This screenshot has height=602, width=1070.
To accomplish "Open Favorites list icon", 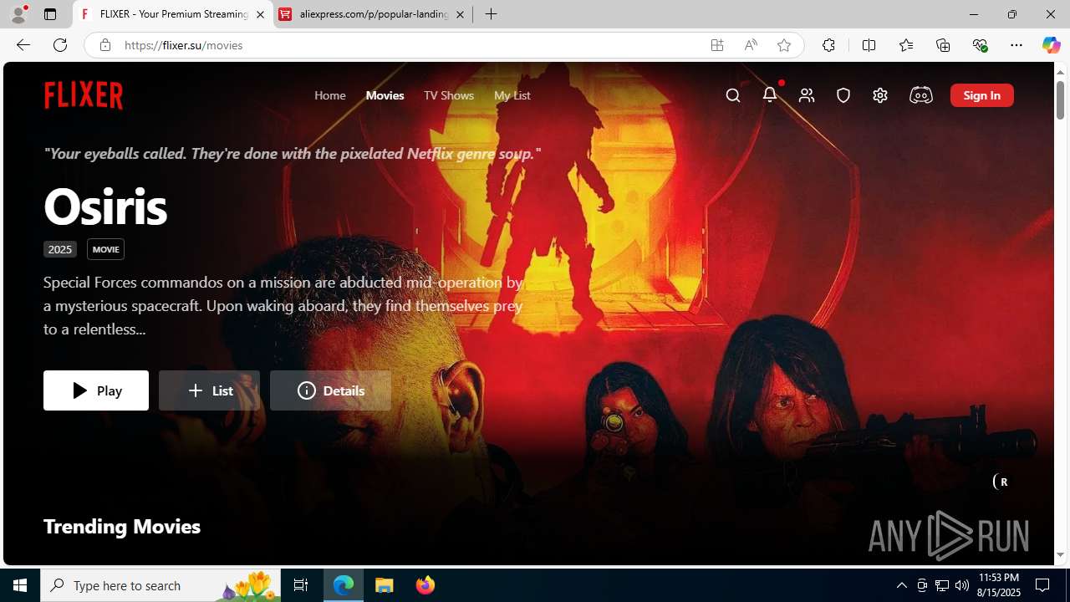I will tap(906, 45).
